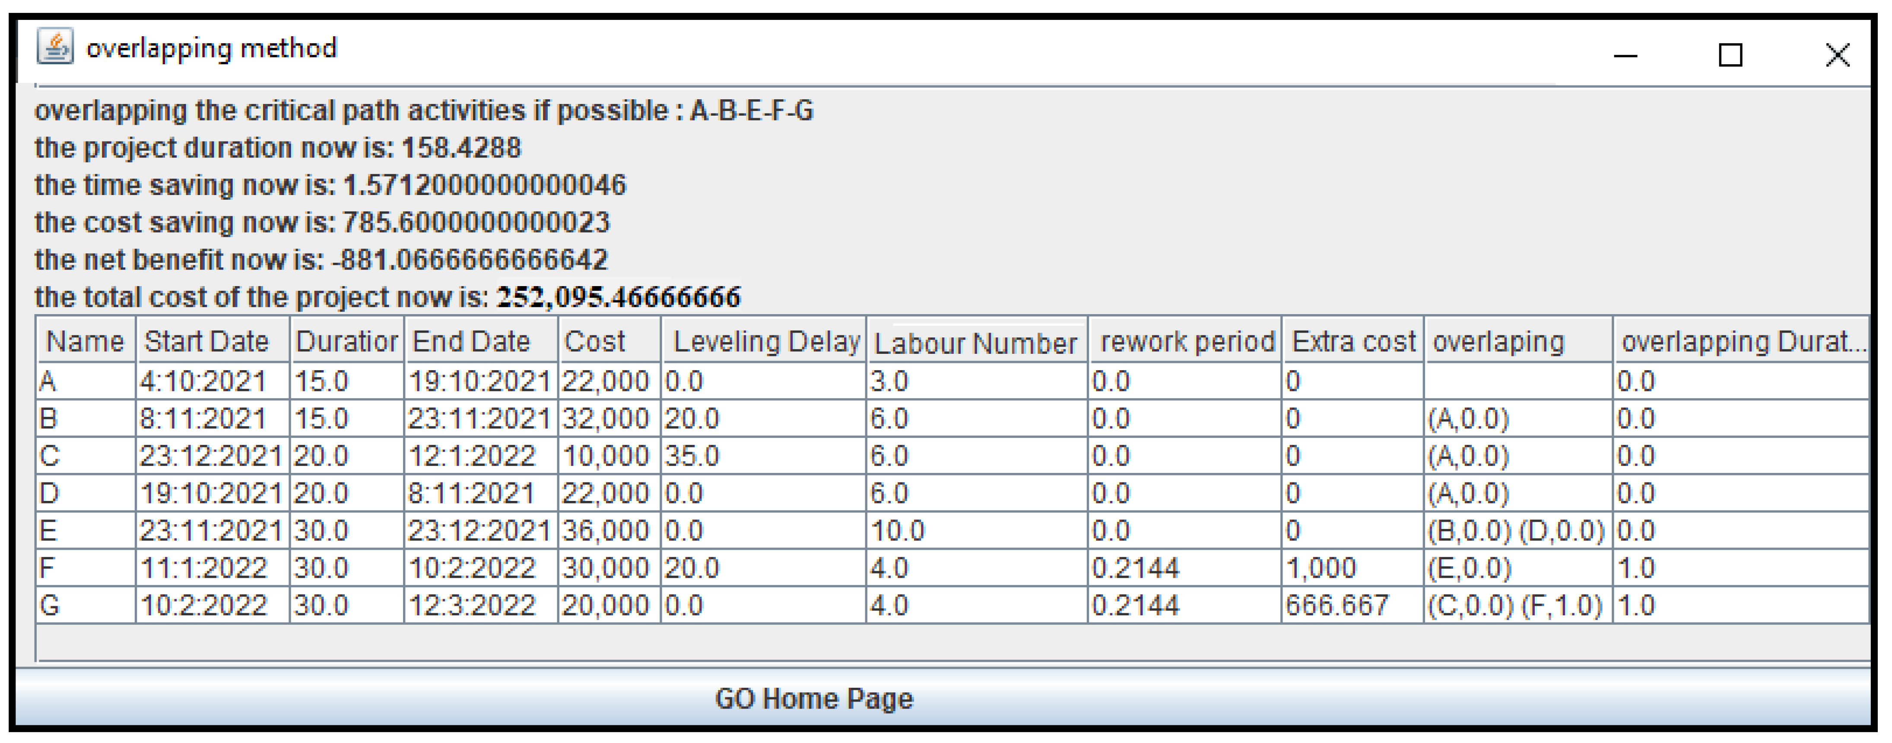Click the Duration column header
The image size is (1892, 743).
tap(347, 340)
